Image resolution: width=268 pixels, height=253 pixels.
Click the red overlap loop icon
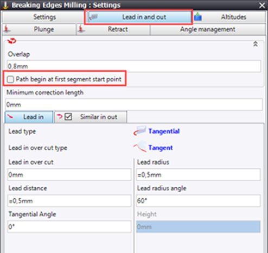(x=12, y=41)
